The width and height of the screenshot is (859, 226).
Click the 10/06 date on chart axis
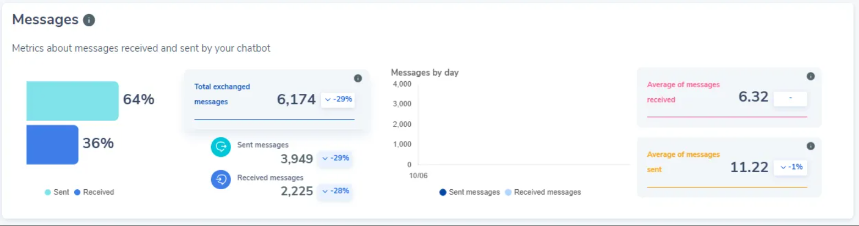coord(418,175)
